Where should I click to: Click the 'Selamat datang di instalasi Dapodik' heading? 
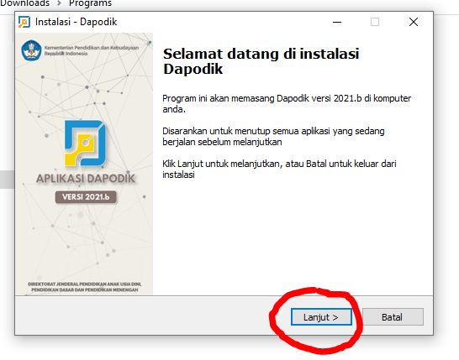[261, 61]
